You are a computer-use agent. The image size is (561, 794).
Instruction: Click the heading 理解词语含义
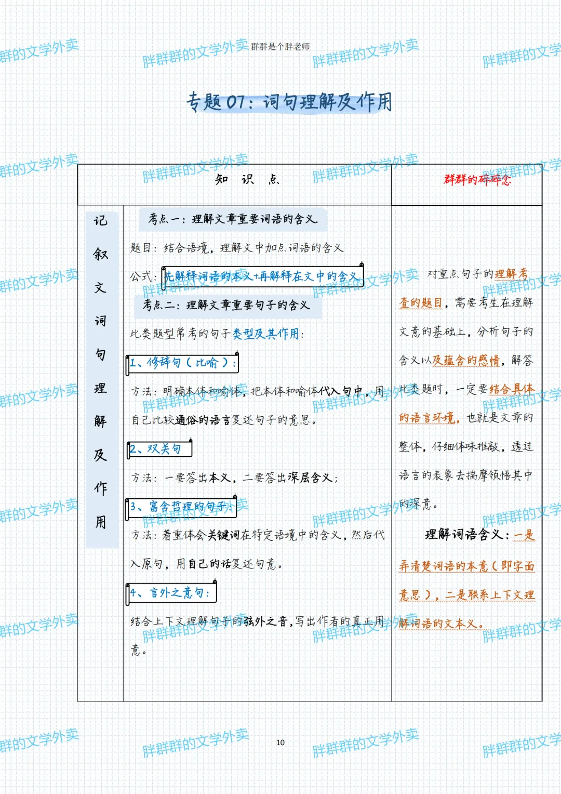pyautogui.click(x=464, y=534)
